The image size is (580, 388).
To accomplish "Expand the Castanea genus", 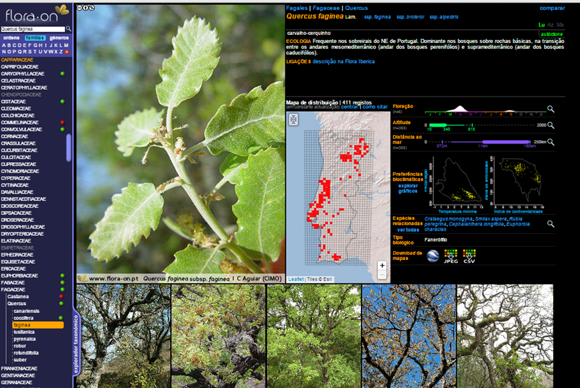I will point(18,297).
